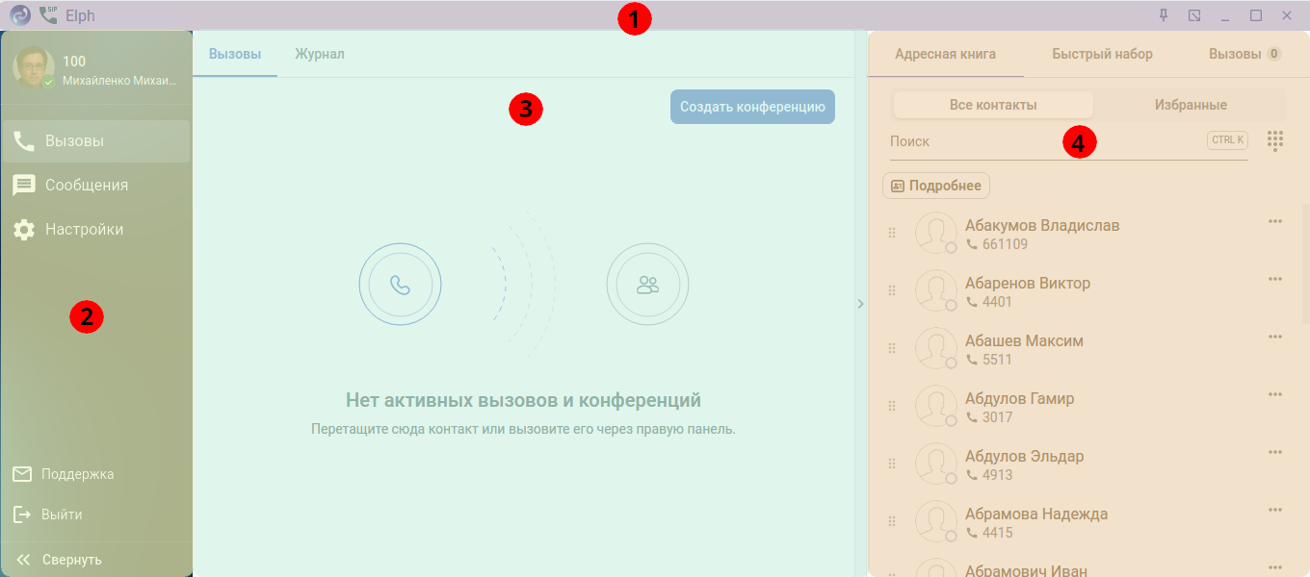This screenshot has width=1310, height=577.
Task: Open the Быстрый набор tab
Action: click(1102, 54)
